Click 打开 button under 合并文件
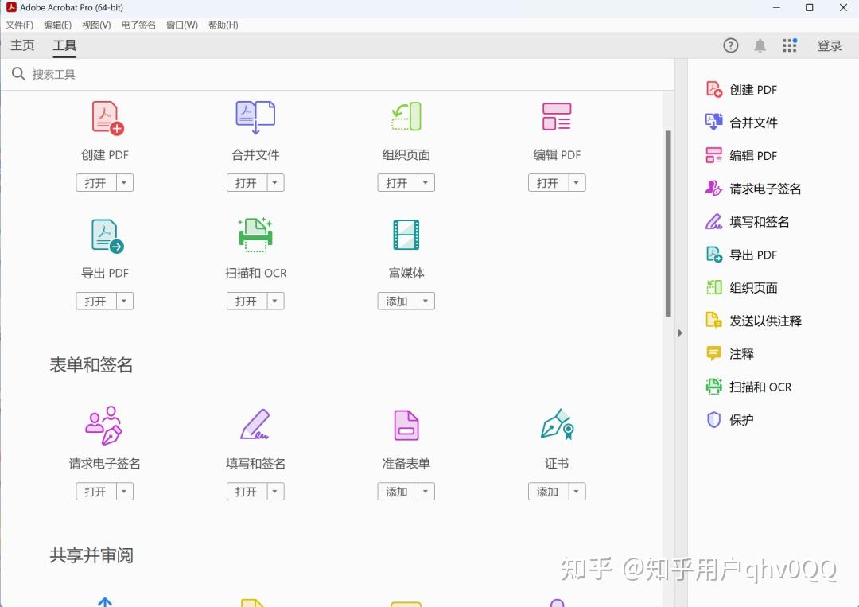859x607 pixels. click(x=247, y=182)
